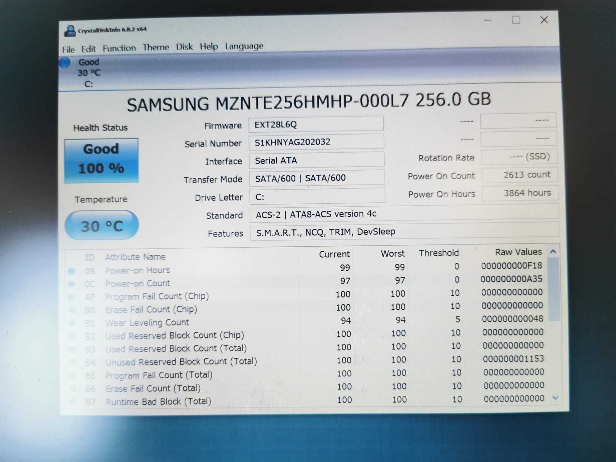Click the Threshold column header

[x=439, y=253]
